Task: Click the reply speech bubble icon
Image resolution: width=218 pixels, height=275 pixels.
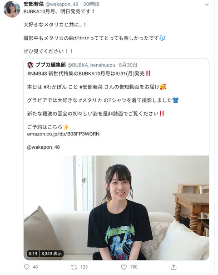Action: click(26, 267)
